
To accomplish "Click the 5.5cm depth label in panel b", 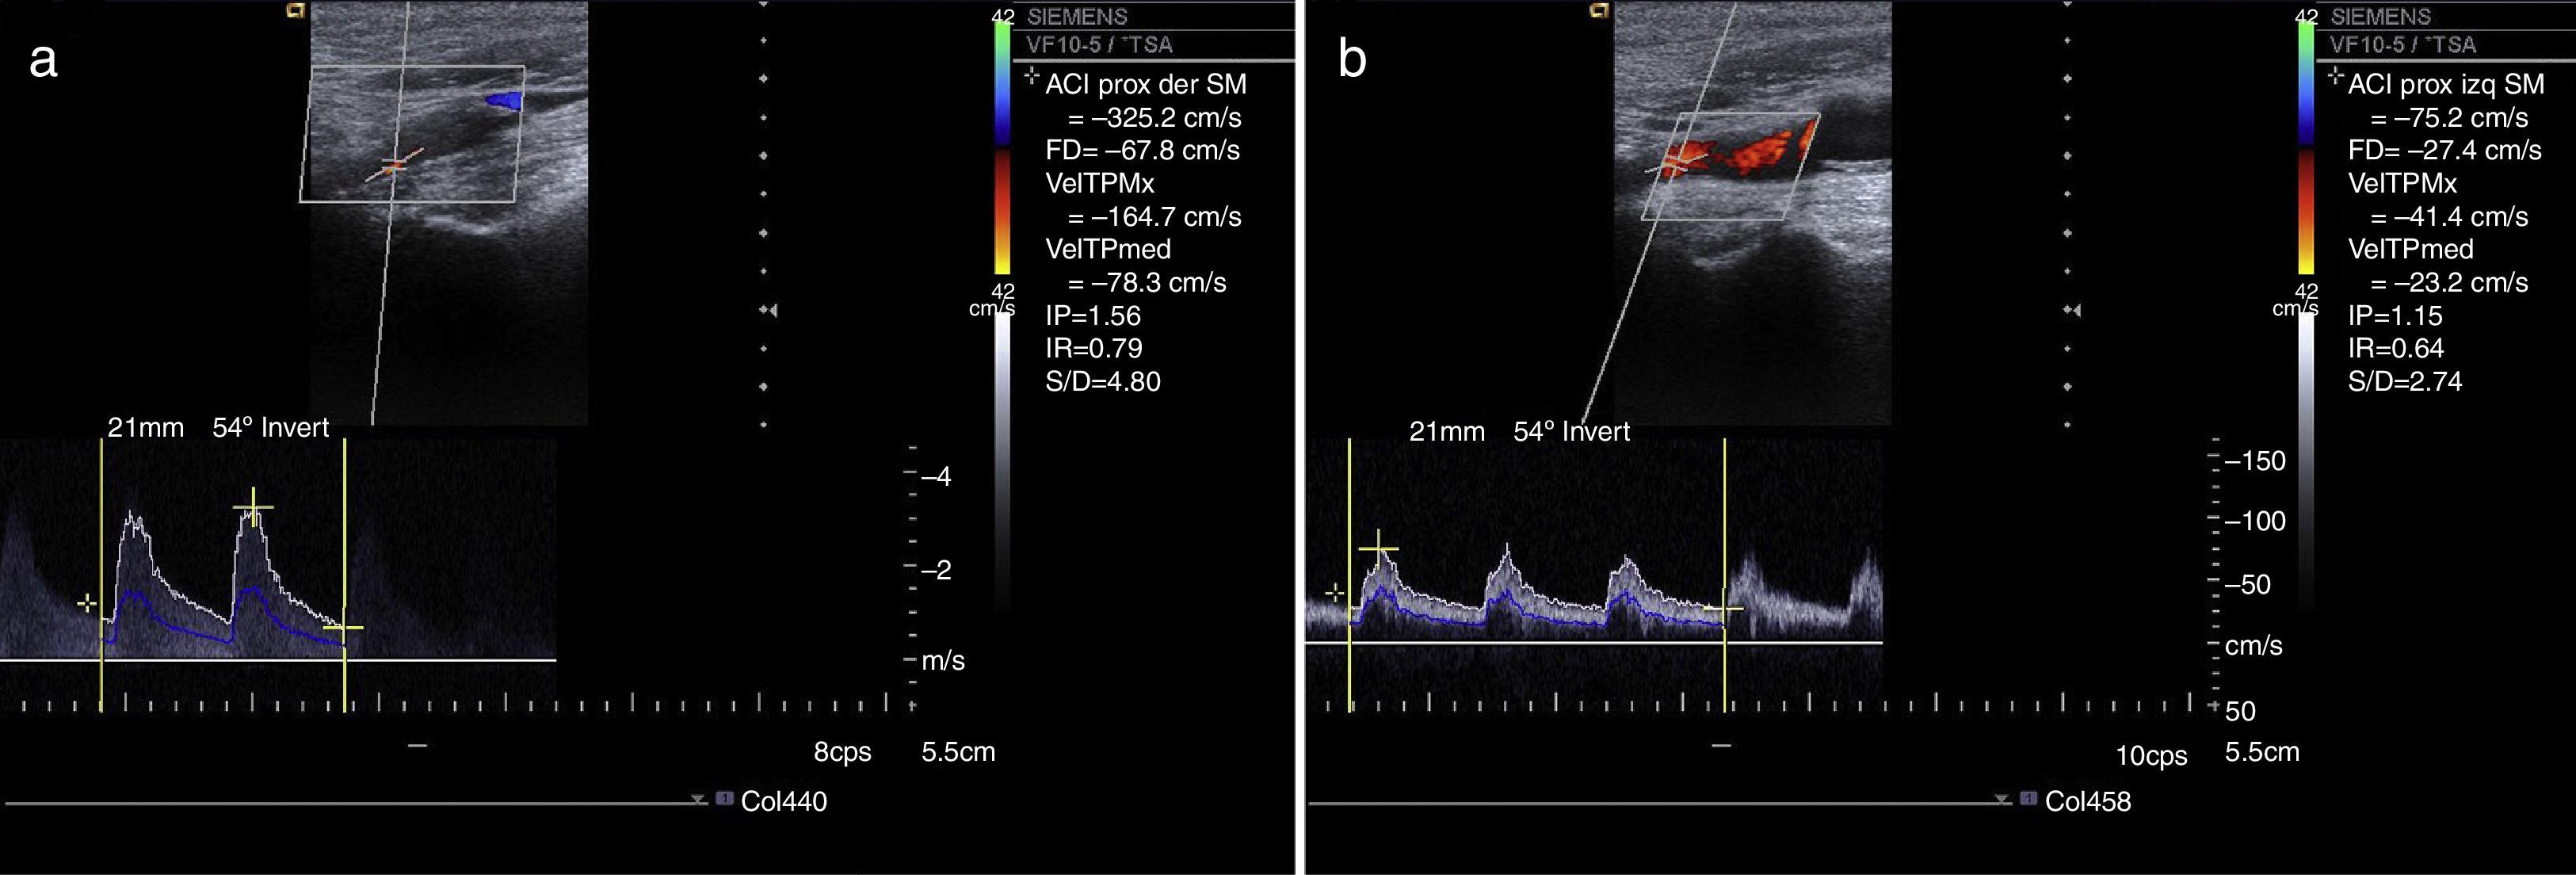I will coord(2262,752).
